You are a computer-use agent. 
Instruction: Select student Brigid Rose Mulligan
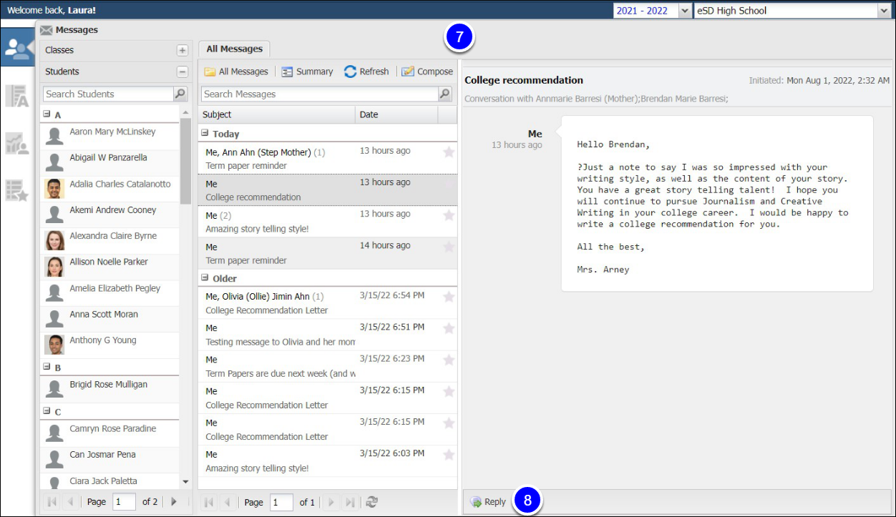coord(109,389)
